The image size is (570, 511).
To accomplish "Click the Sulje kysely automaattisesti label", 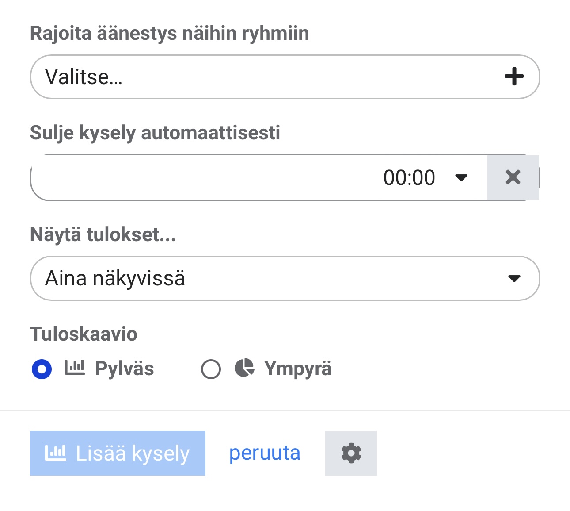I will 155,133.
